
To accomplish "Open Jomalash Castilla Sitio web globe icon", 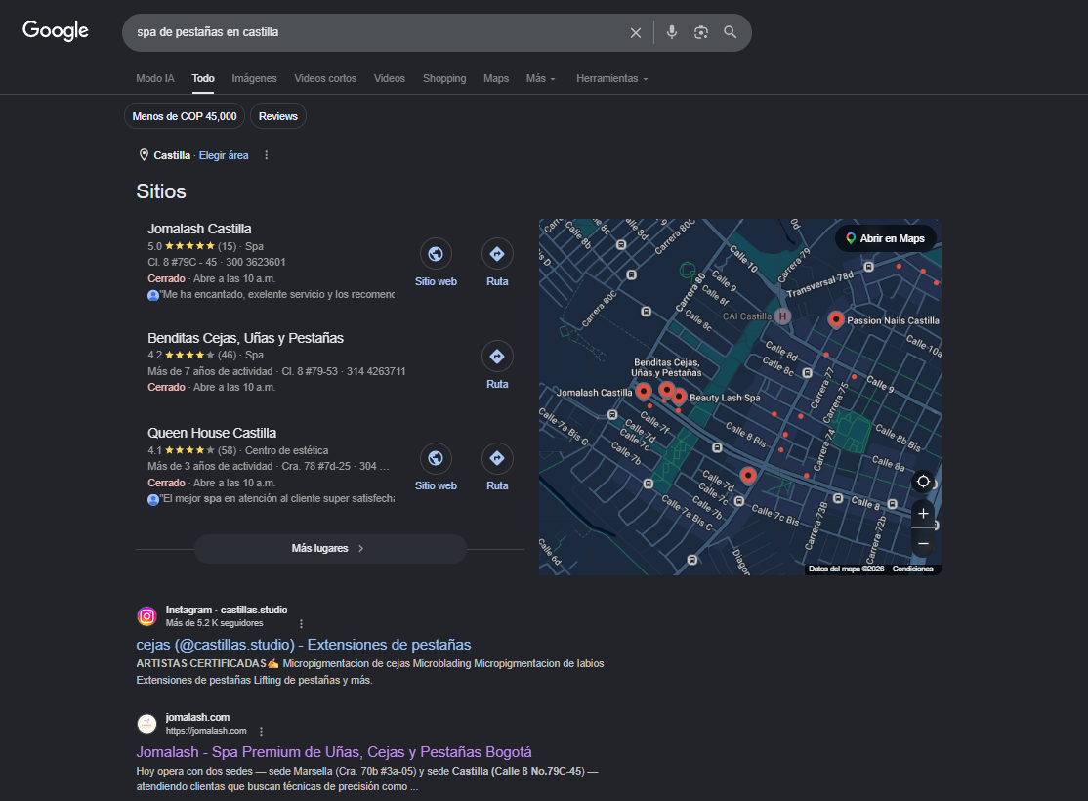I will coord(436,254).
